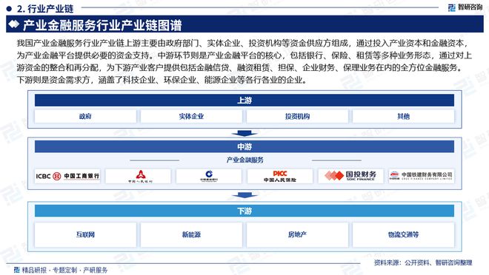The width and height of the screenshot is (489, 275).
Task: Click the 政府 box
Action: click(x=85, y=116)
